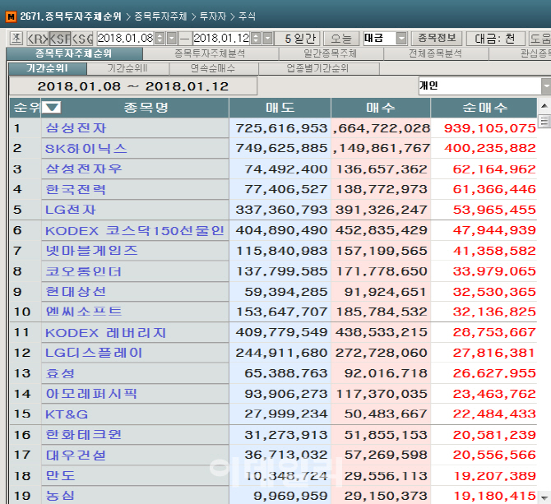
Task: Open stock 삼성전자 in list
Action: pyautogui.click(x=76, y=127)
